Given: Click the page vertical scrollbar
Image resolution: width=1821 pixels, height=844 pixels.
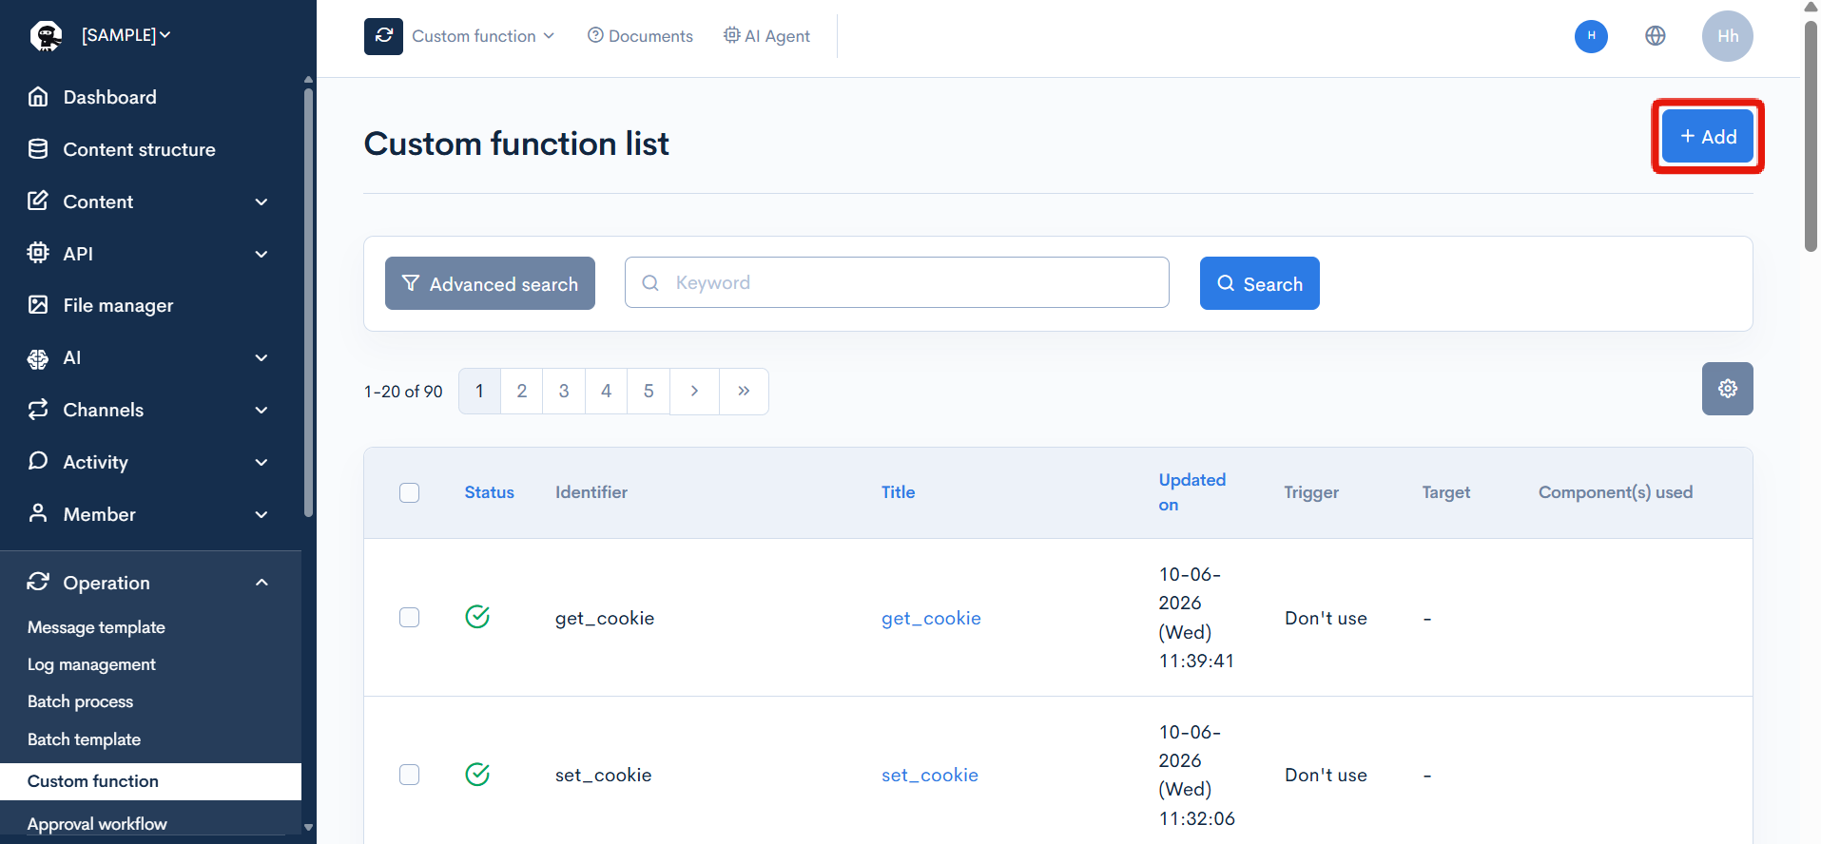Looking at the screenshot, I should (1811, 136).
